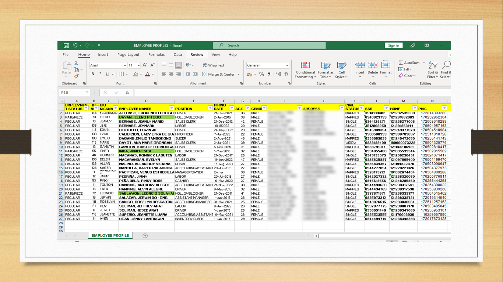Open the Alignment settings dialog launcher
The image size is (503, 282).
click(x=241, y=84)
